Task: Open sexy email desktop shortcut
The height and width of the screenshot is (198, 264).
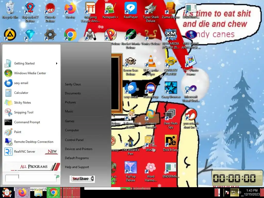Action: (131, 90)
